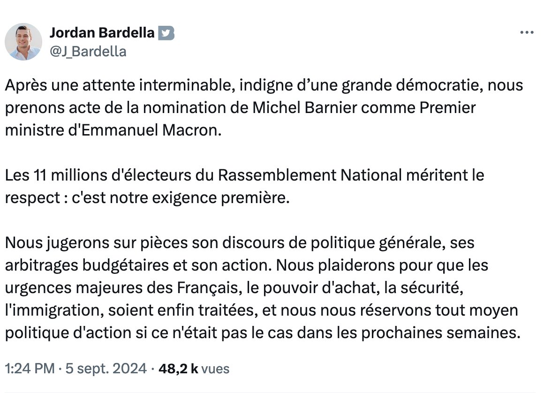Click the Twitter verified badge icon
This screenshot has height=393, width=544.
[x=166, y=33]
